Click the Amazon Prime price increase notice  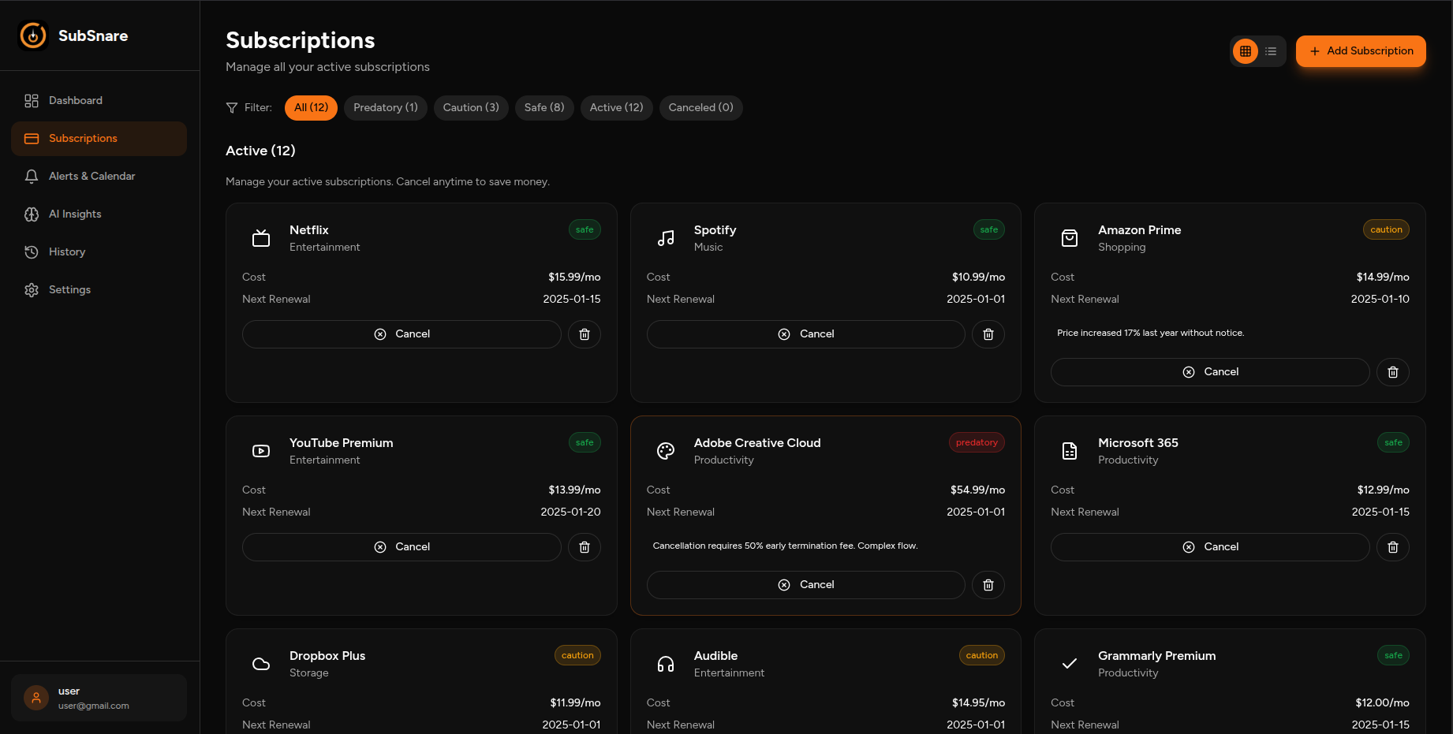1151,333
